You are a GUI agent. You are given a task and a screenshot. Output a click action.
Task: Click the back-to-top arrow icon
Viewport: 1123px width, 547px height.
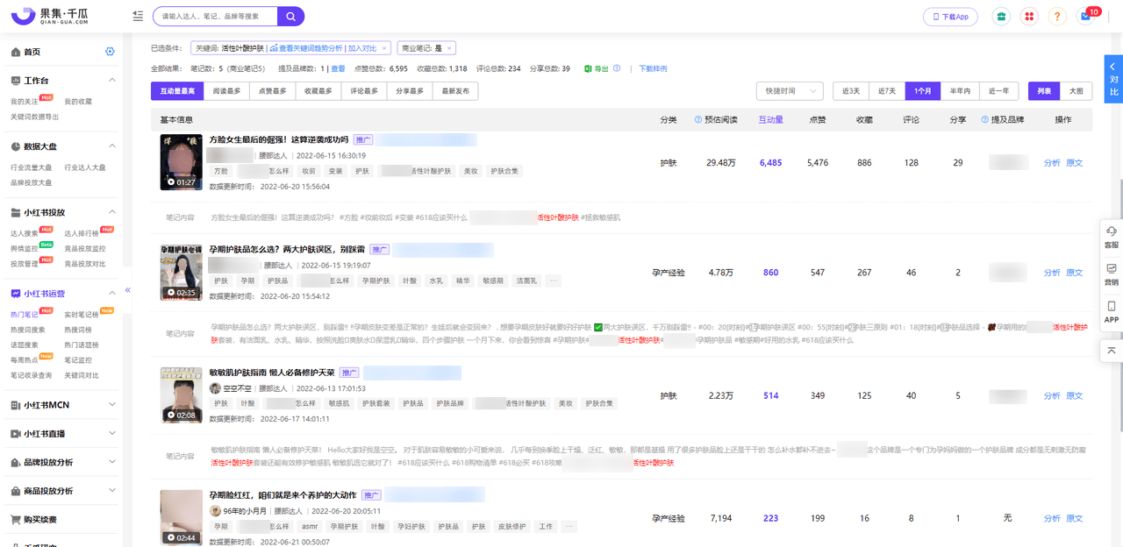point(1112,351)
